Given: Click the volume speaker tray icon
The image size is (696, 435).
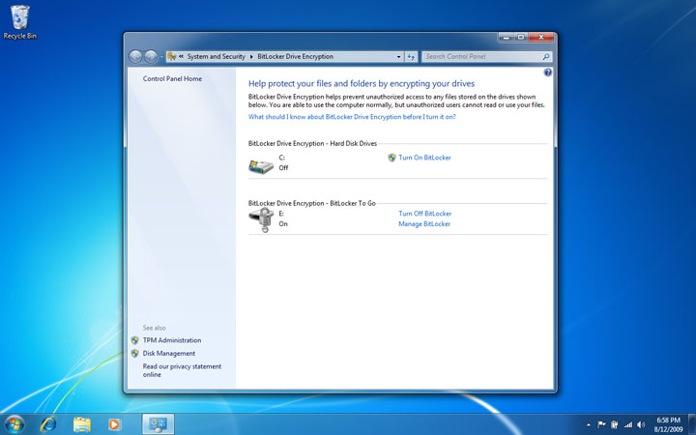Looking at the screenshot, I should (641, 424).
